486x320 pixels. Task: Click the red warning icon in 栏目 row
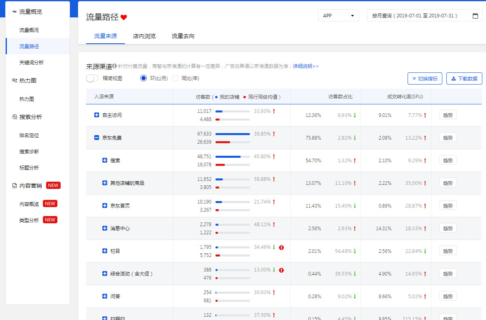[281, 248]
